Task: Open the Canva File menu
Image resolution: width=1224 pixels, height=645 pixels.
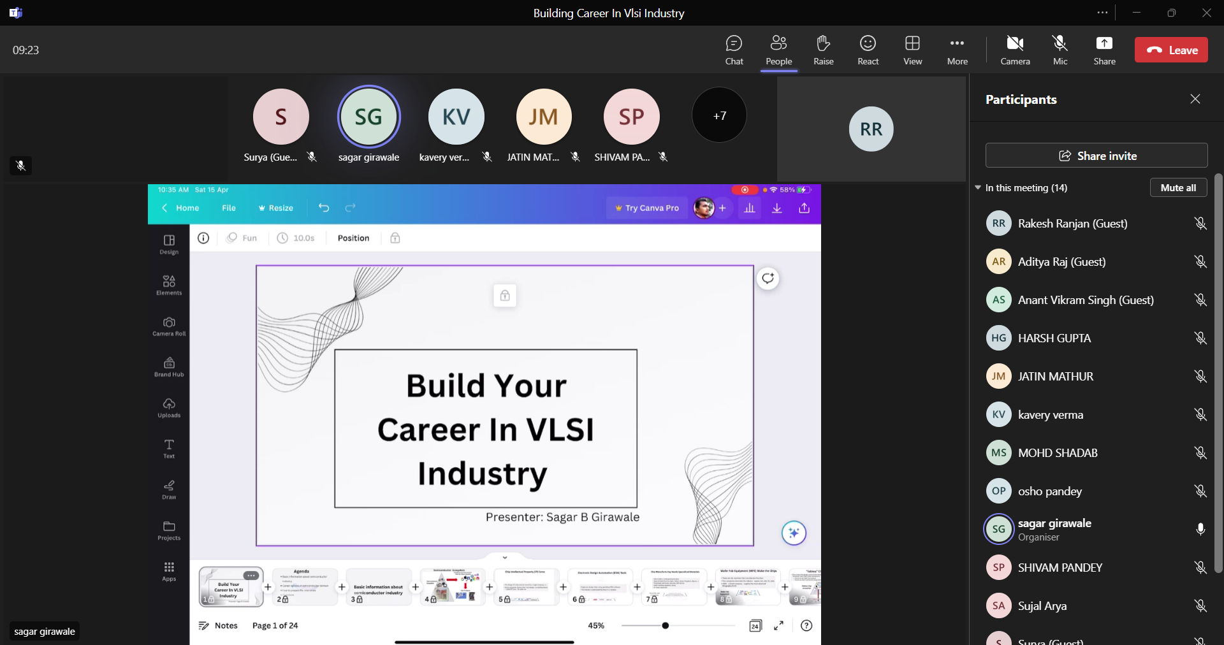Action: tap(228, 208)
